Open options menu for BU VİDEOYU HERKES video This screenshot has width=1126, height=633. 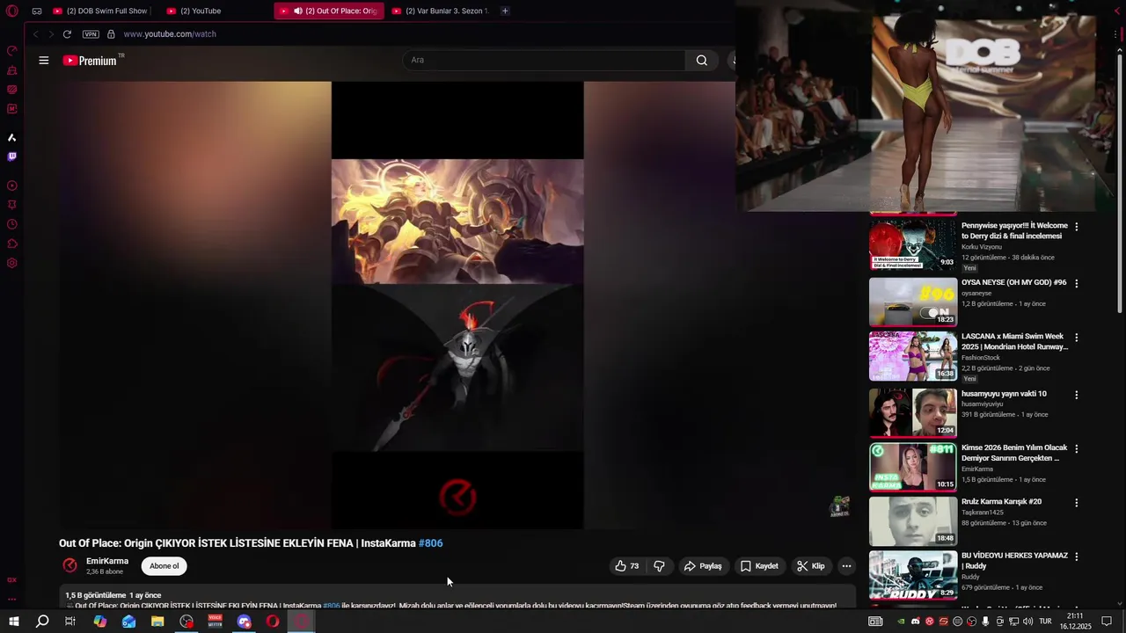pos(1076,557)
